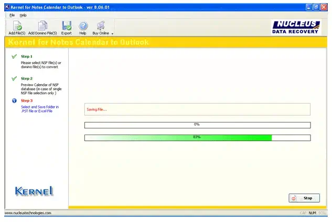Select the Step 2 heading

27,79
